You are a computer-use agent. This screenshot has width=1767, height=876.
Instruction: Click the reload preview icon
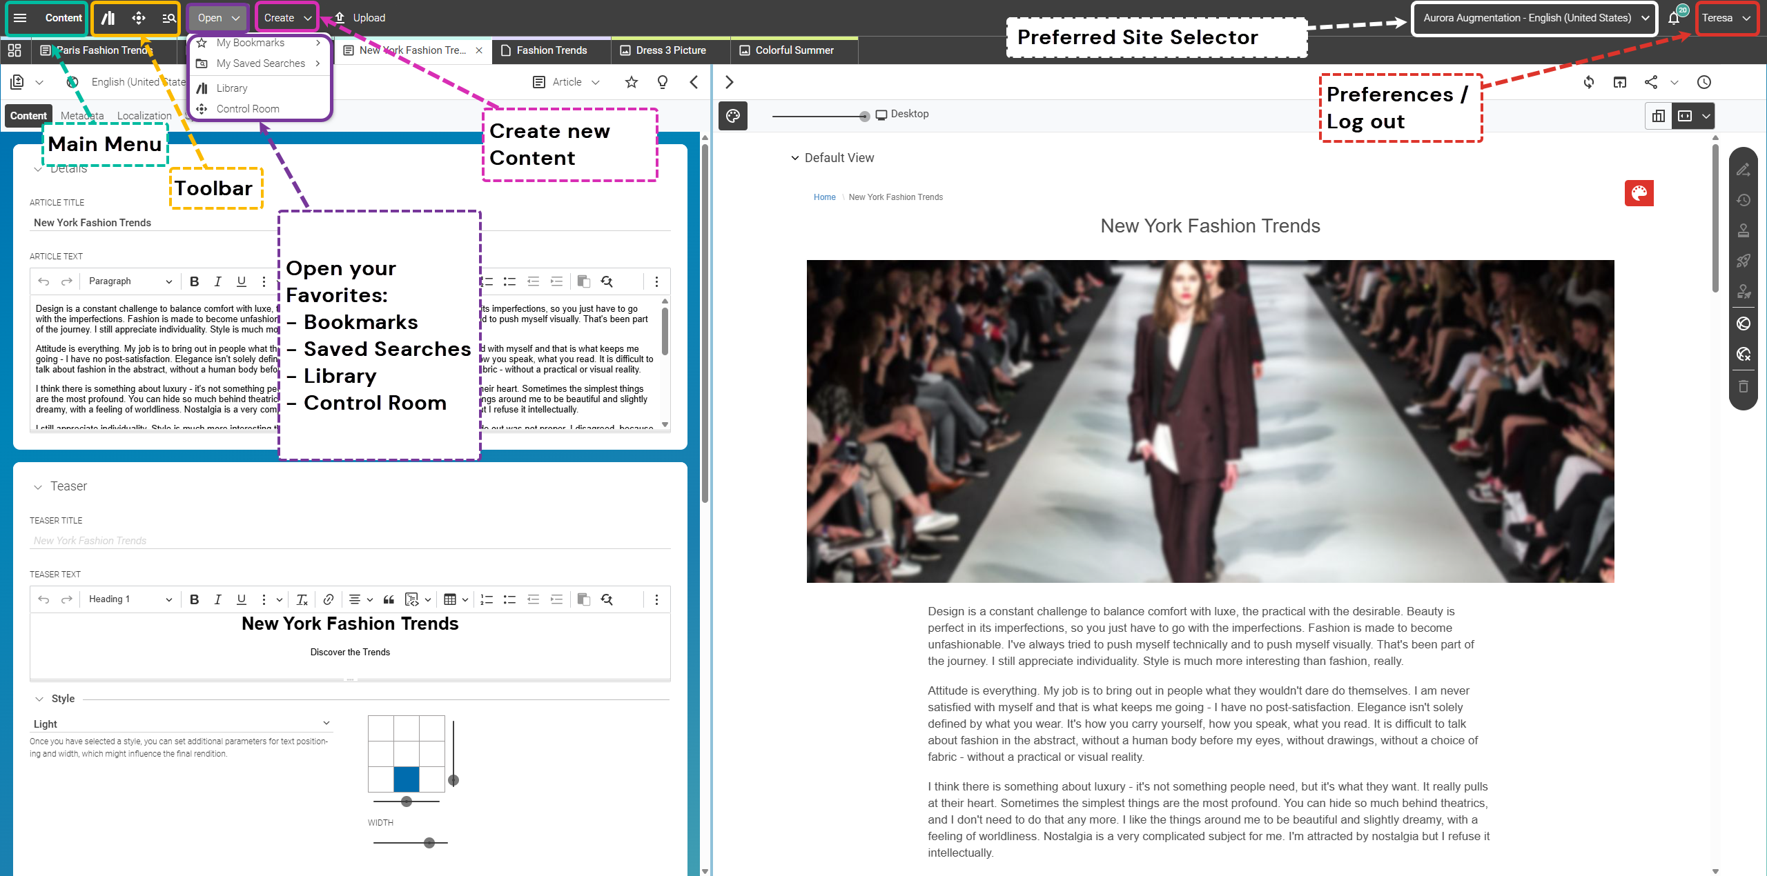pyautogui.click(x=1589, y=82)
